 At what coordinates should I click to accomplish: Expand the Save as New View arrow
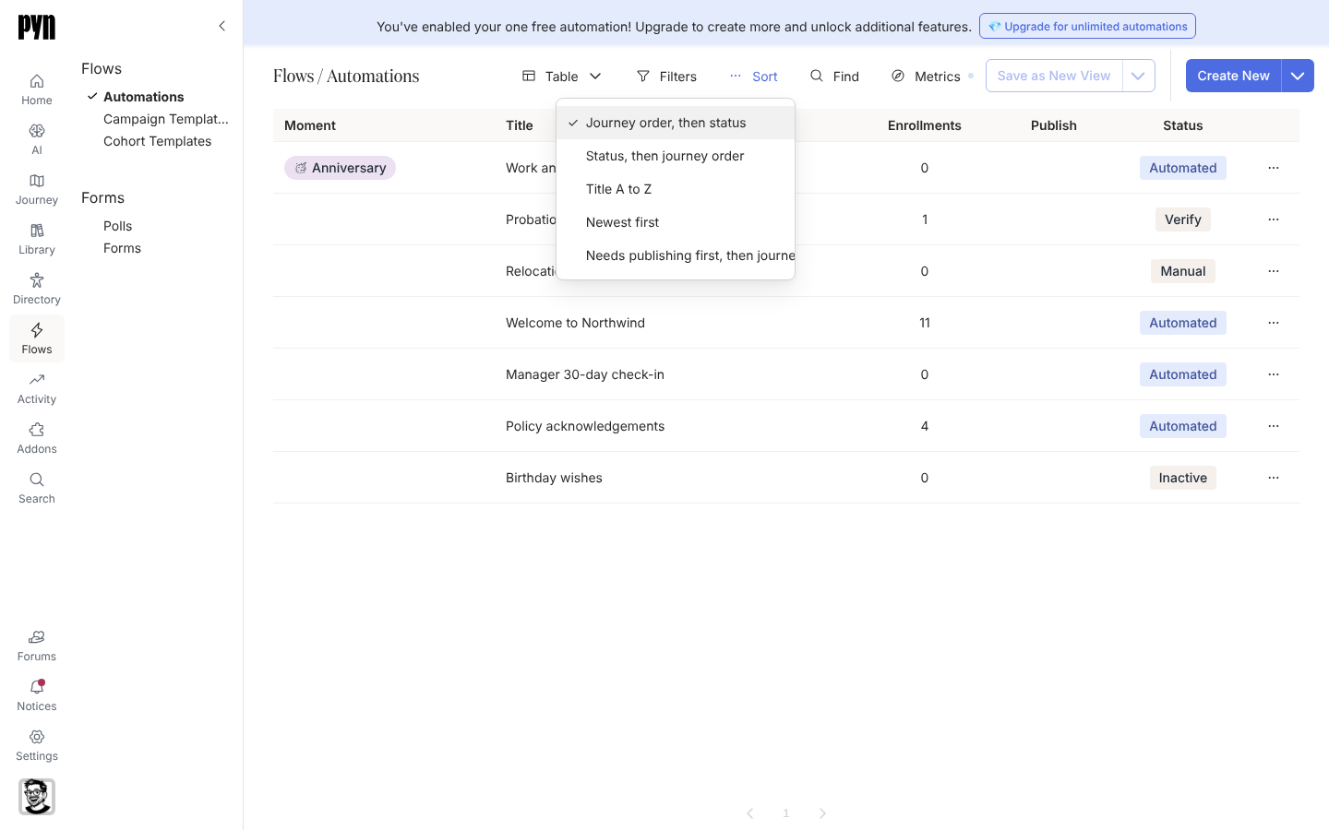pos(1139,76)
